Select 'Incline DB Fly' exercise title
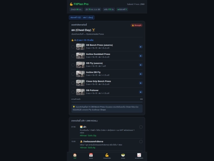 pyautogui.click(x=93, y=72)
